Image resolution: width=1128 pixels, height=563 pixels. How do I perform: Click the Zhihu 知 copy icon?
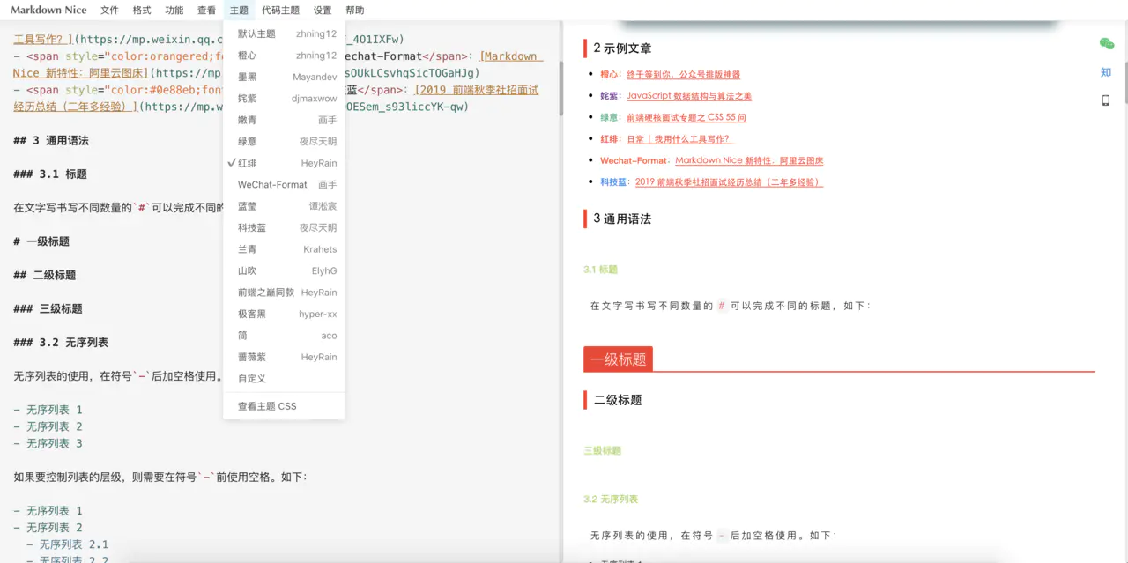[x=1106, y=72]
